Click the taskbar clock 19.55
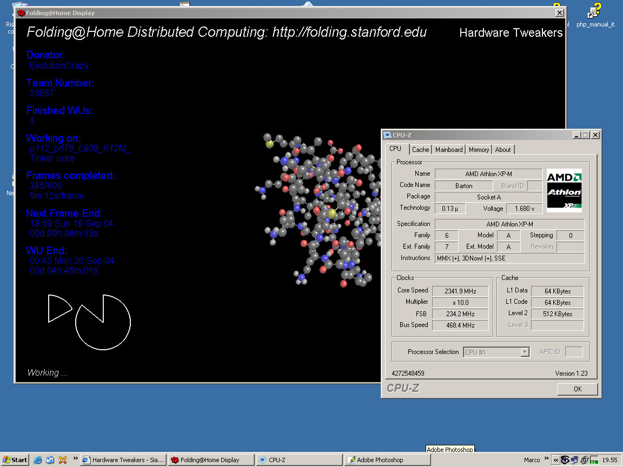The image size is (623, 467). coord(609,460)
